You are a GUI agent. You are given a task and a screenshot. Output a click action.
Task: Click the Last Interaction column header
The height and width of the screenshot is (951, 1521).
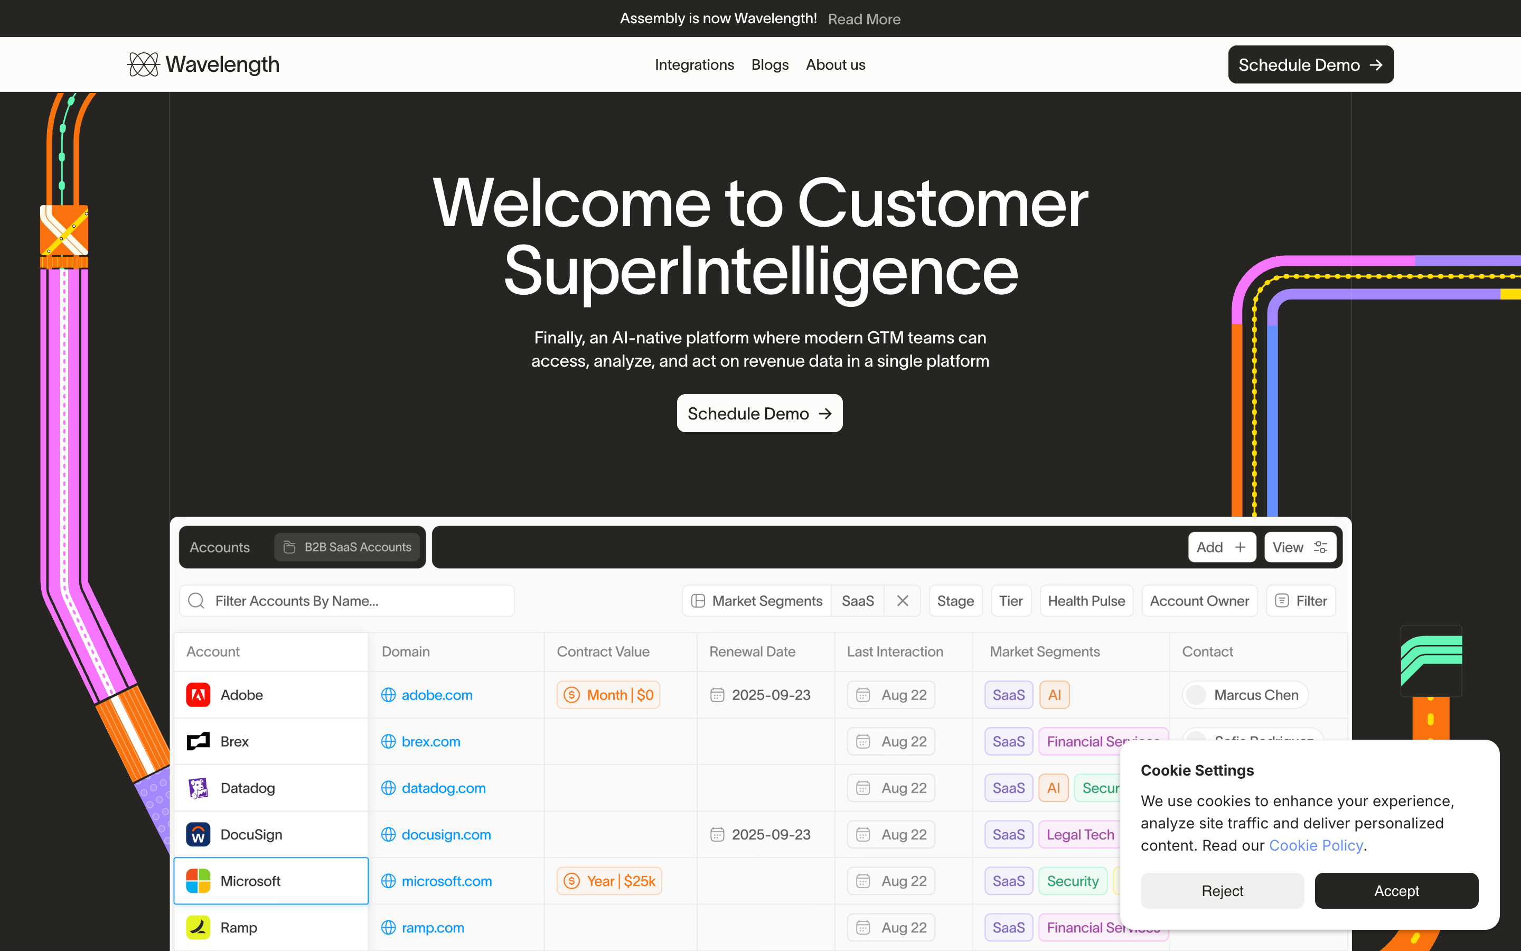pos(895,651)
